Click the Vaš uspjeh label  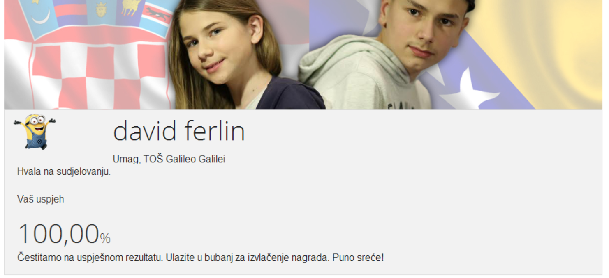pyautogui.click(x=41, y=200)
